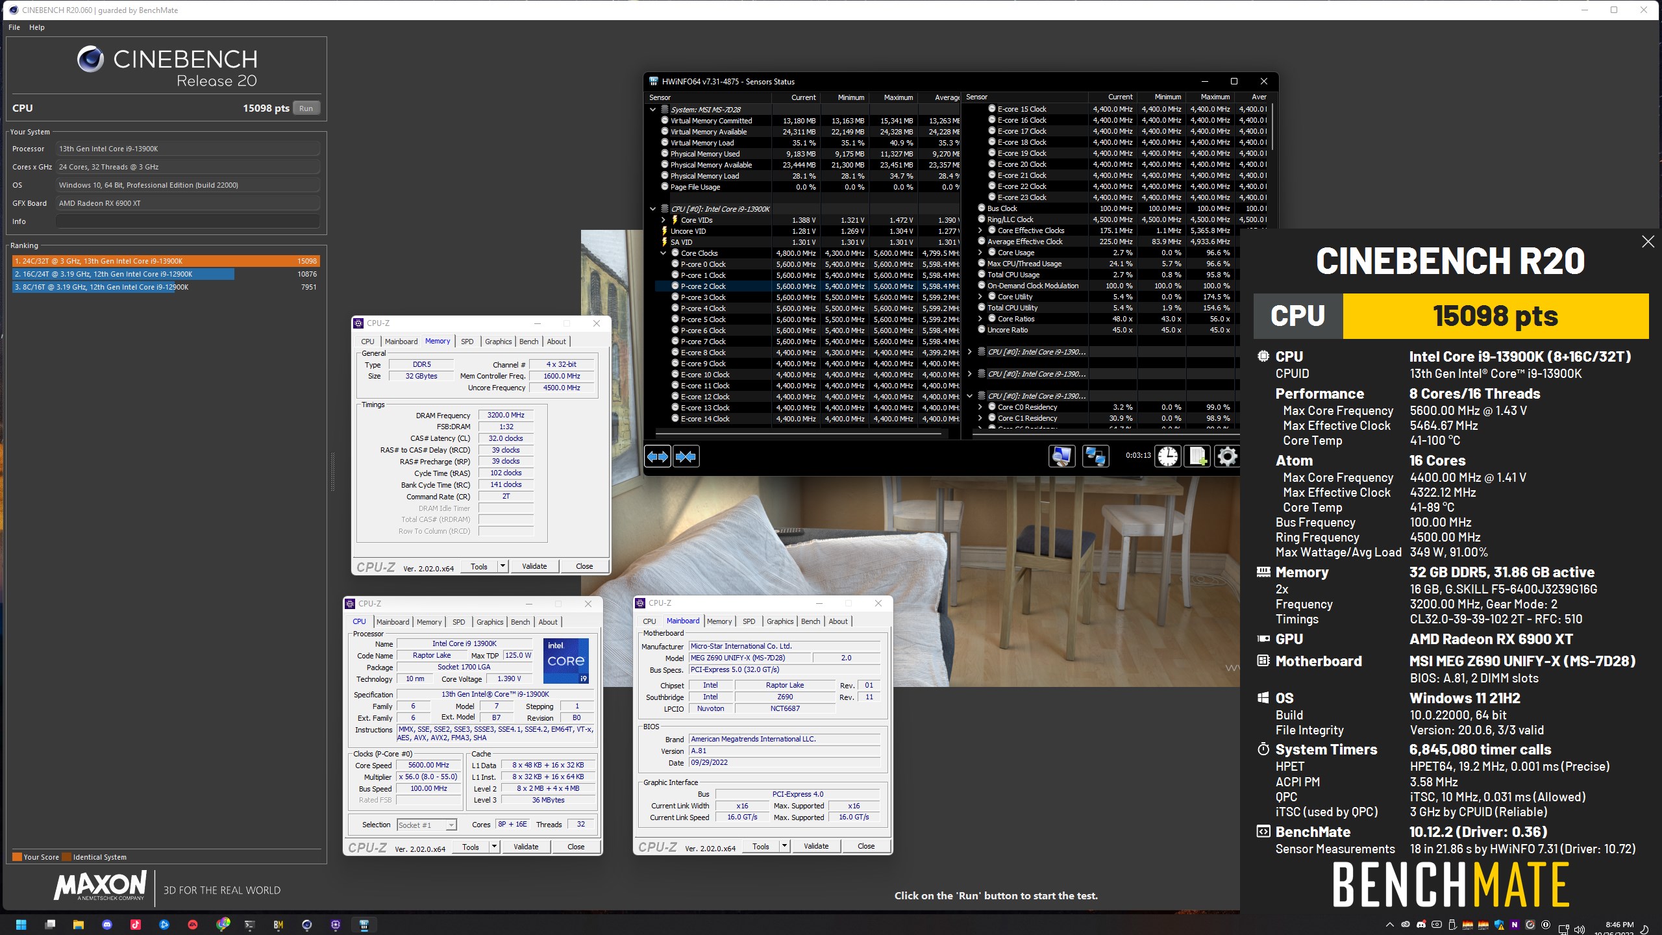This screenshot has height=935, width=1662.
Task: Switch to Cinebench taskbar icon
Action: 307,925
